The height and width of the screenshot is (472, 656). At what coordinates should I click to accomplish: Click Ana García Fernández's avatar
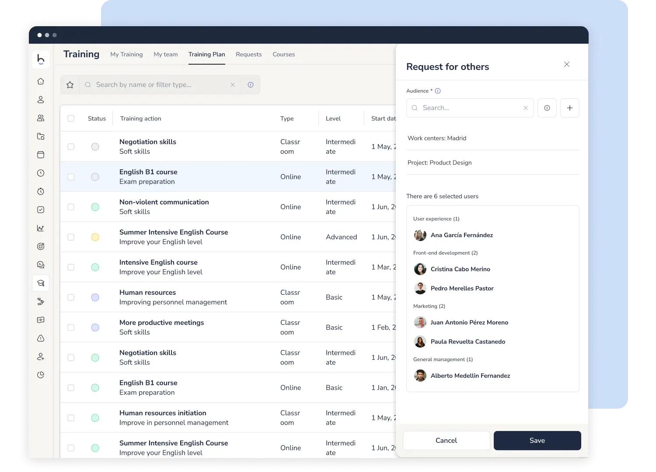420,235
